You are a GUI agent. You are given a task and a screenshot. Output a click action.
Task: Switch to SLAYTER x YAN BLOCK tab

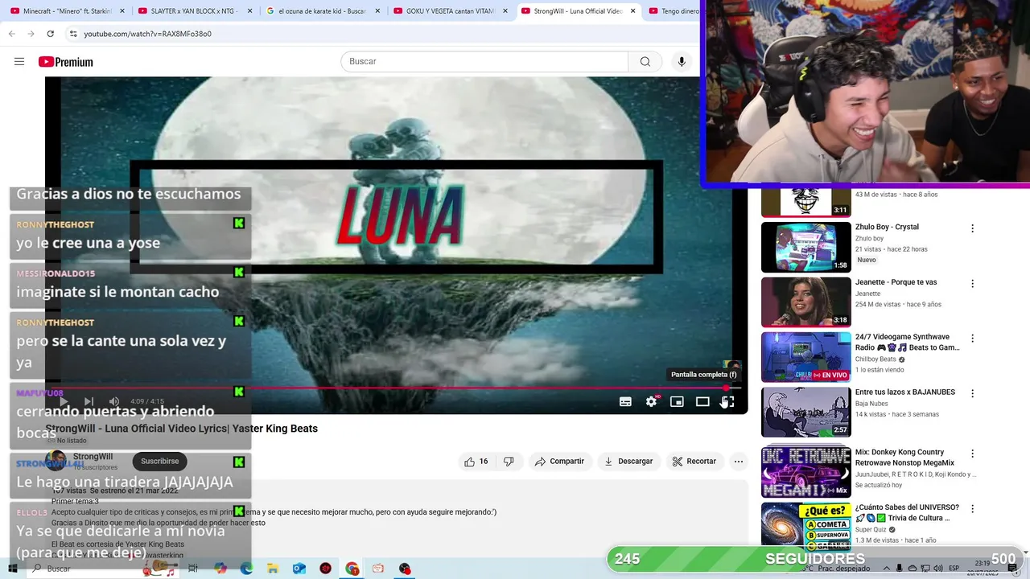point(193,11)
